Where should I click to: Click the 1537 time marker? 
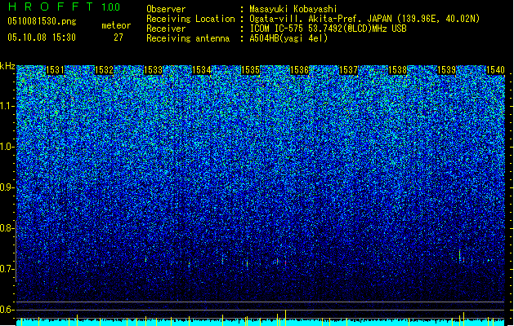pyautogui.click(x=348, y=70)
